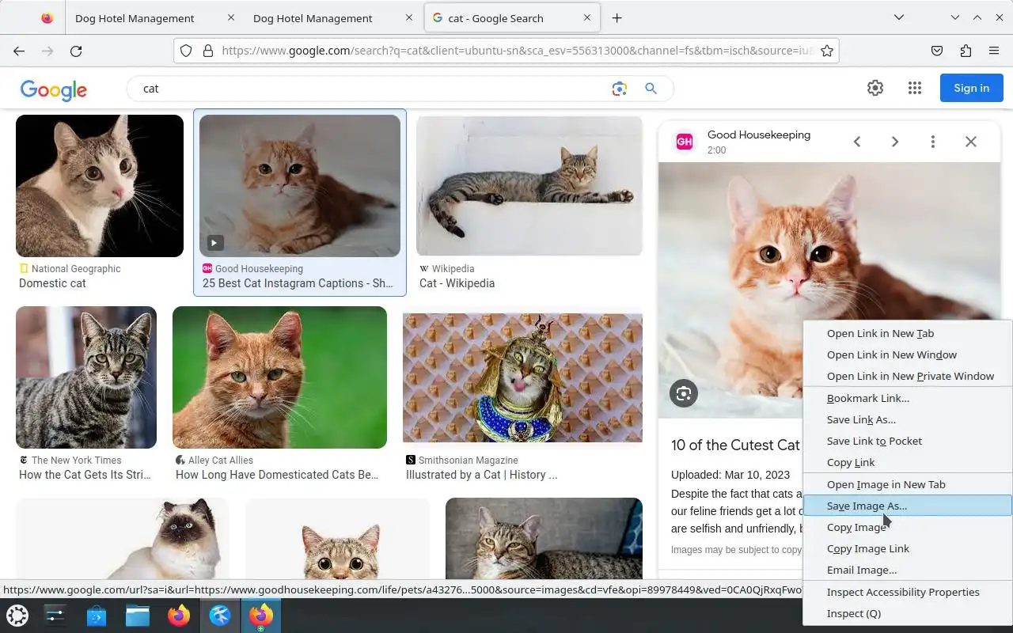Click 'How Long Have Domesticated Cats Be…' link
This screenshot has height=633, width=1013.
click(277, 475)
